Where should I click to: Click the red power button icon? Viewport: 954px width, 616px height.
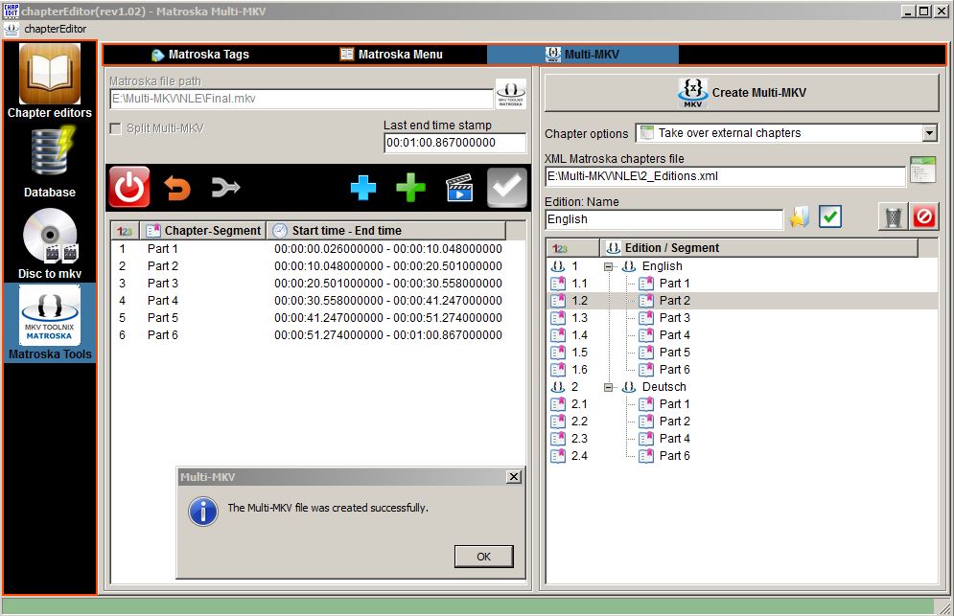(x=129, y=188)
